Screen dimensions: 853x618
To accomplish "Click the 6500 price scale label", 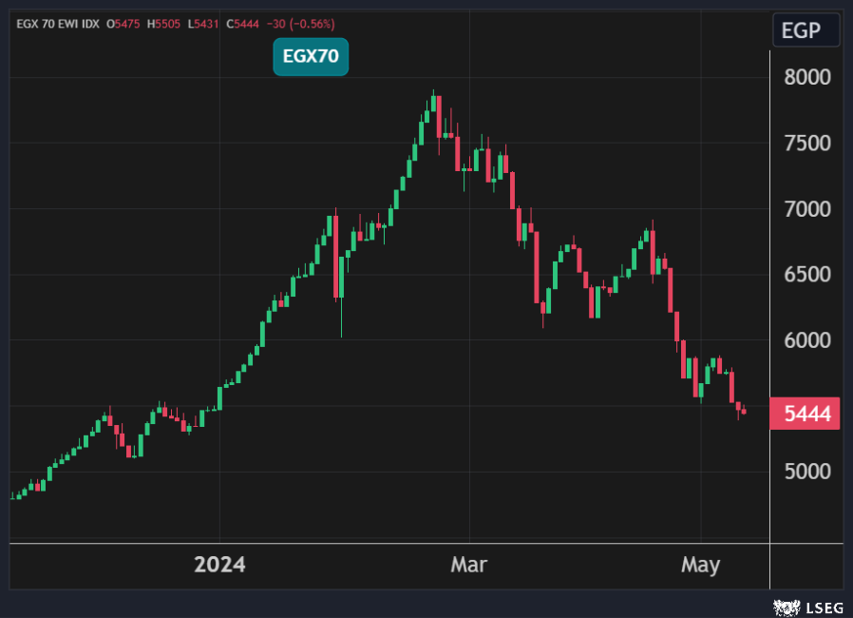I will coord(806,274).
